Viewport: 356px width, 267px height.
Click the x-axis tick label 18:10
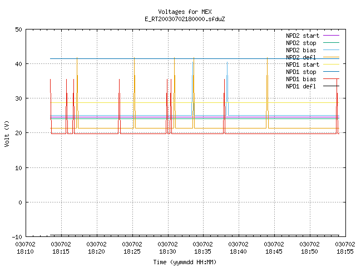tap(25, 251)
